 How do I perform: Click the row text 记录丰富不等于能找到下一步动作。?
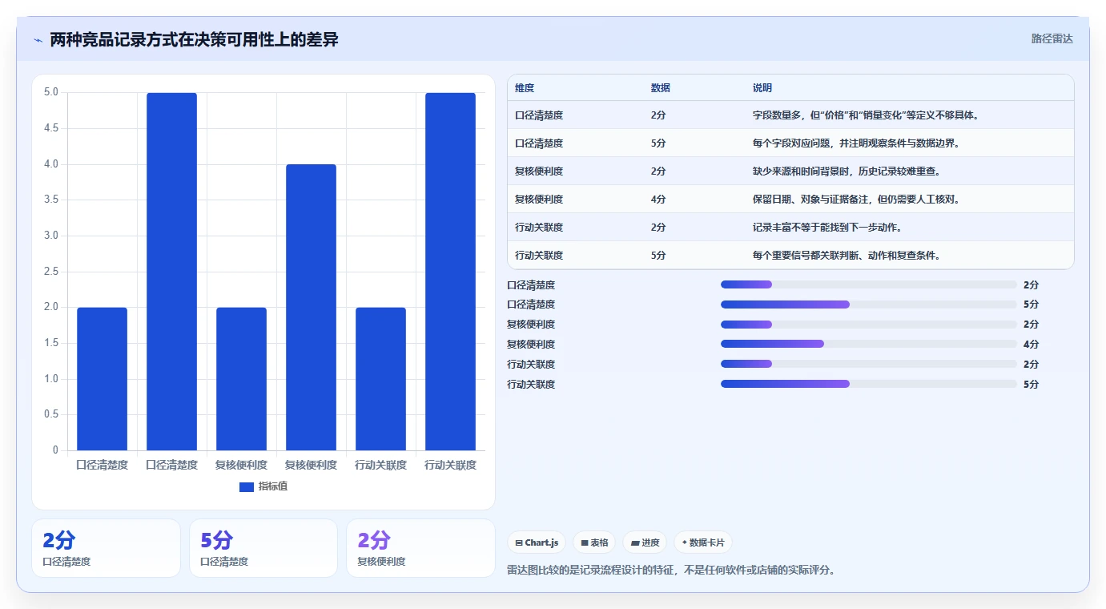tap(827, 228)
